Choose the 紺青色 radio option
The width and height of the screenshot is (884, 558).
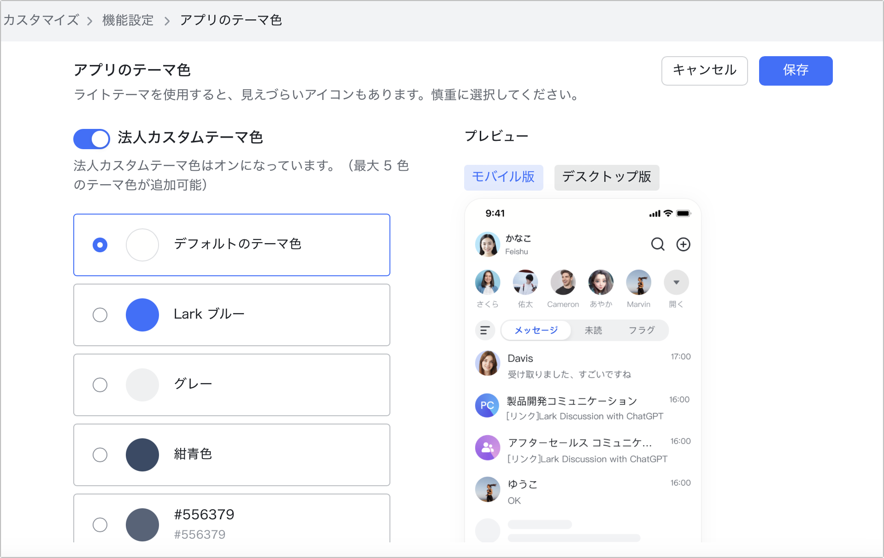(x=100, y=455)
